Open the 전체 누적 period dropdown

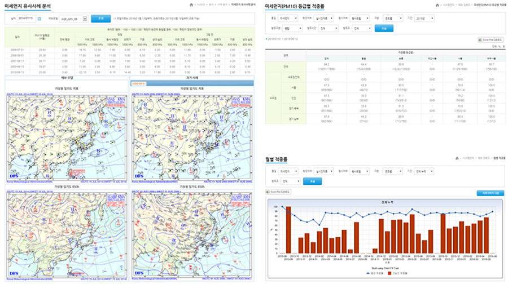(424, 171)
